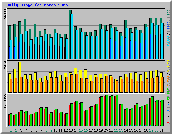Click day 25 on the x-axis

[x=131, y=130]
